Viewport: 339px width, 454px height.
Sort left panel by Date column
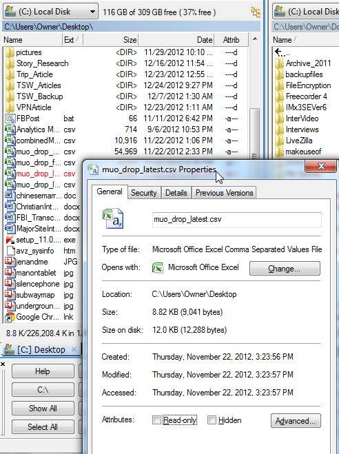point(176,40)
